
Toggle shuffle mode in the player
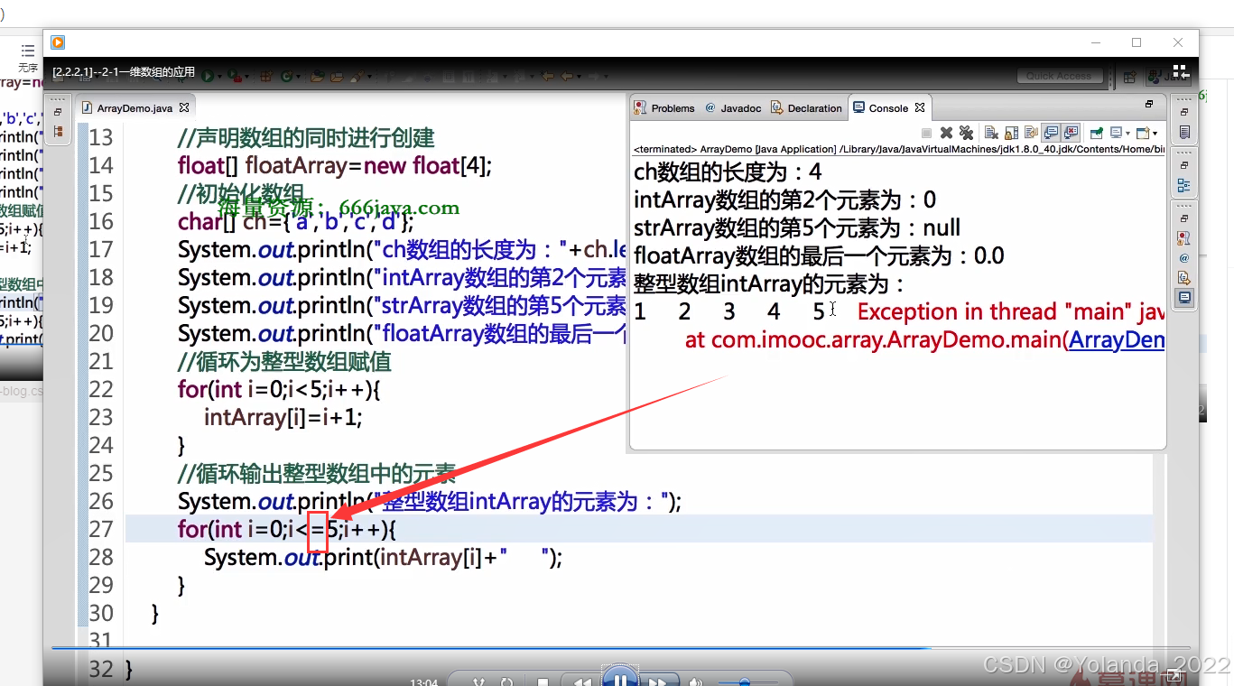(479, 681)
